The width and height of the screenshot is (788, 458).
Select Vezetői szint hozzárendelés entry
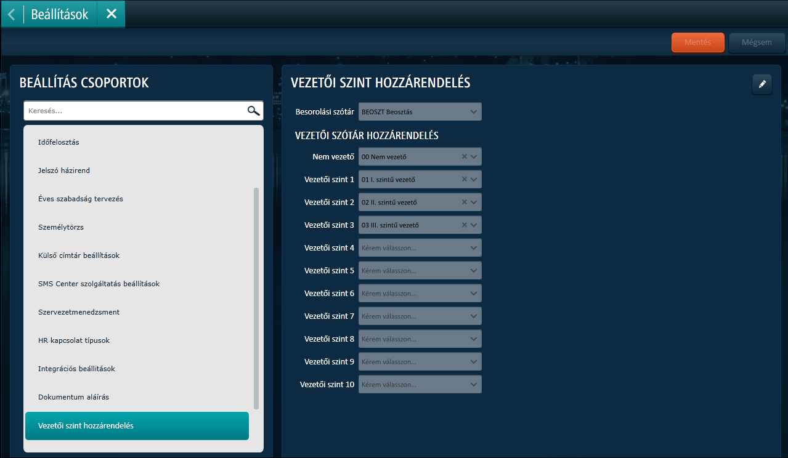pos(137,426)
